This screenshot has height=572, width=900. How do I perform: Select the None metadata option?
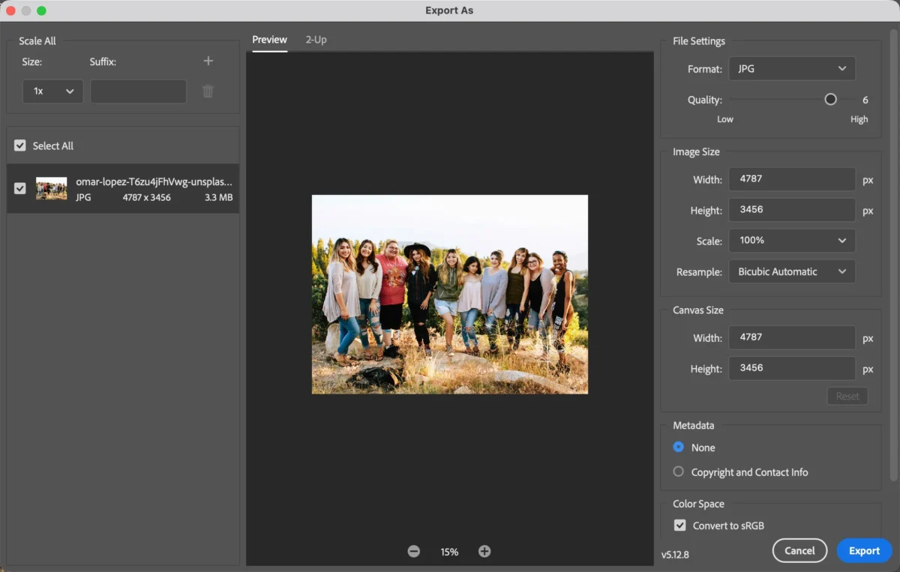click(x=679, y=448)
